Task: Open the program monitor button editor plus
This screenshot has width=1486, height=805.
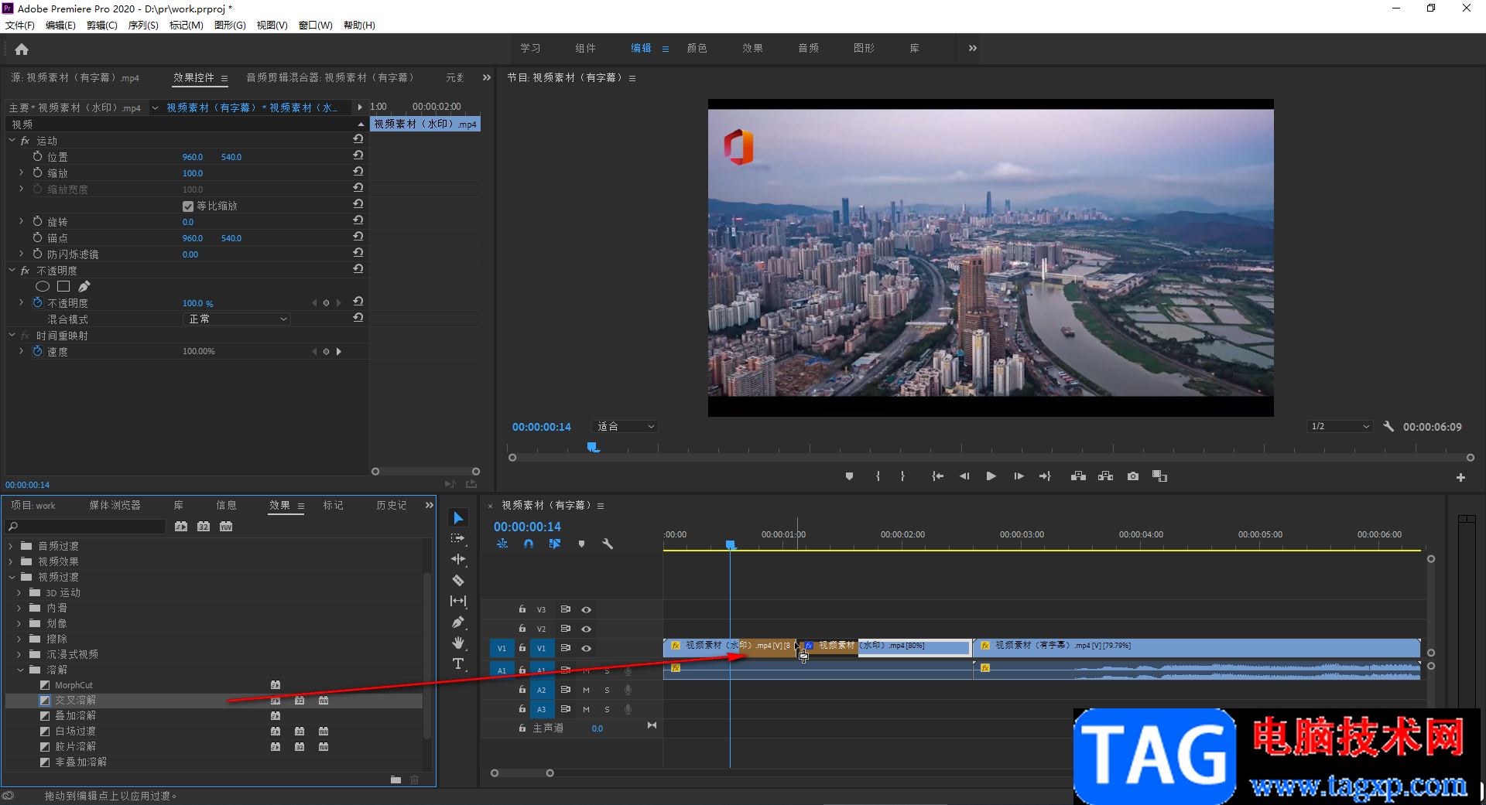Action: 1460,478
